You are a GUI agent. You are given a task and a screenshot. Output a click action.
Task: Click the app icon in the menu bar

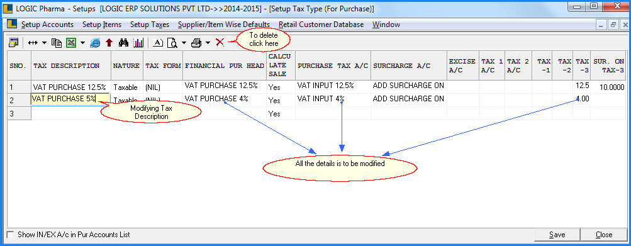pos(12,24)
